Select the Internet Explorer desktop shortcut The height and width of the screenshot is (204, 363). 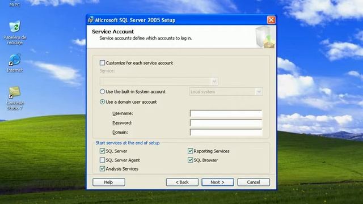pos(15,63)
